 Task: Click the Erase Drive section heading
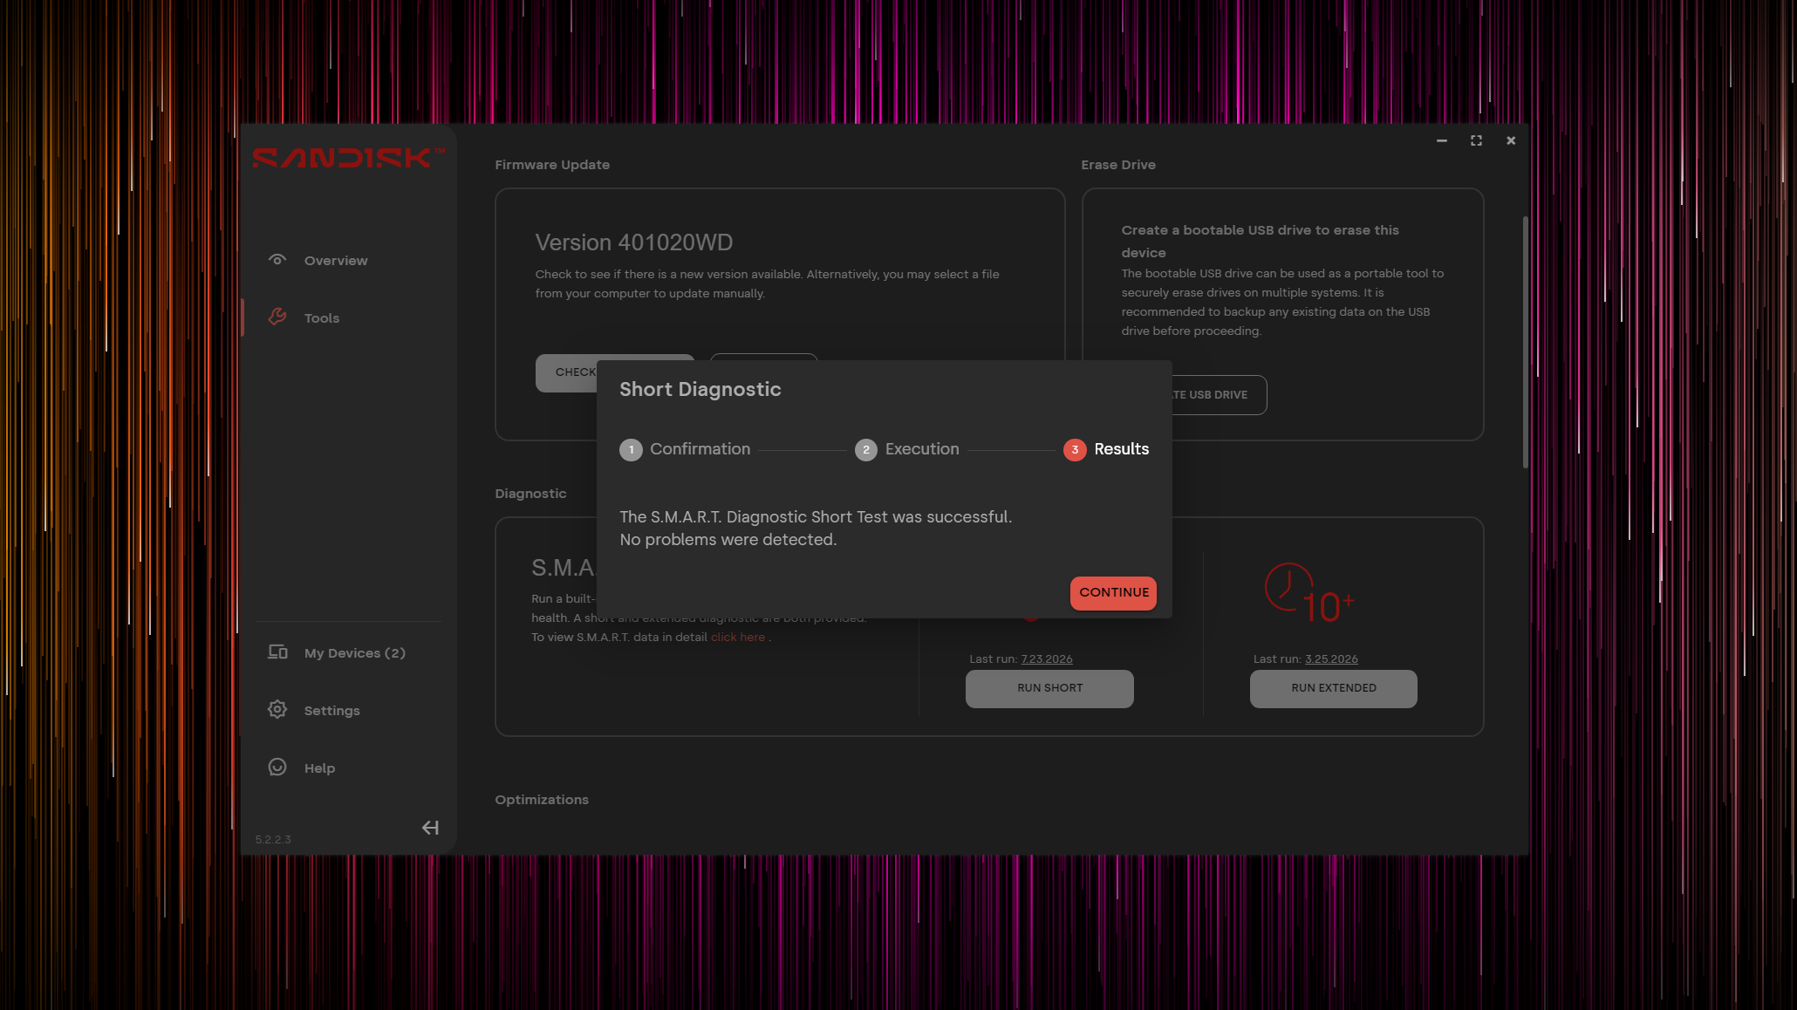pos(1118,165)
